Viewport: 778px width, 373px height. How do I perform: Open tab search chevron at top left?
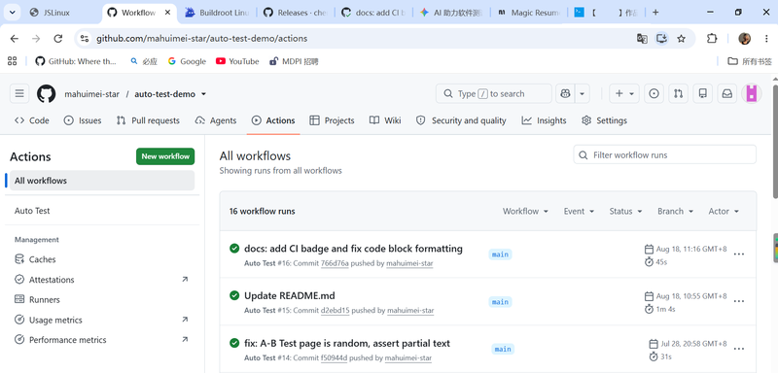click(x=12, y=13)
